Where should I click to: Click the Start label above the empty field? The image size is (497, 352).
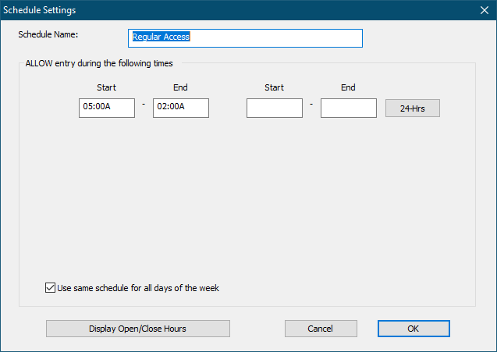tap(274, 87)
